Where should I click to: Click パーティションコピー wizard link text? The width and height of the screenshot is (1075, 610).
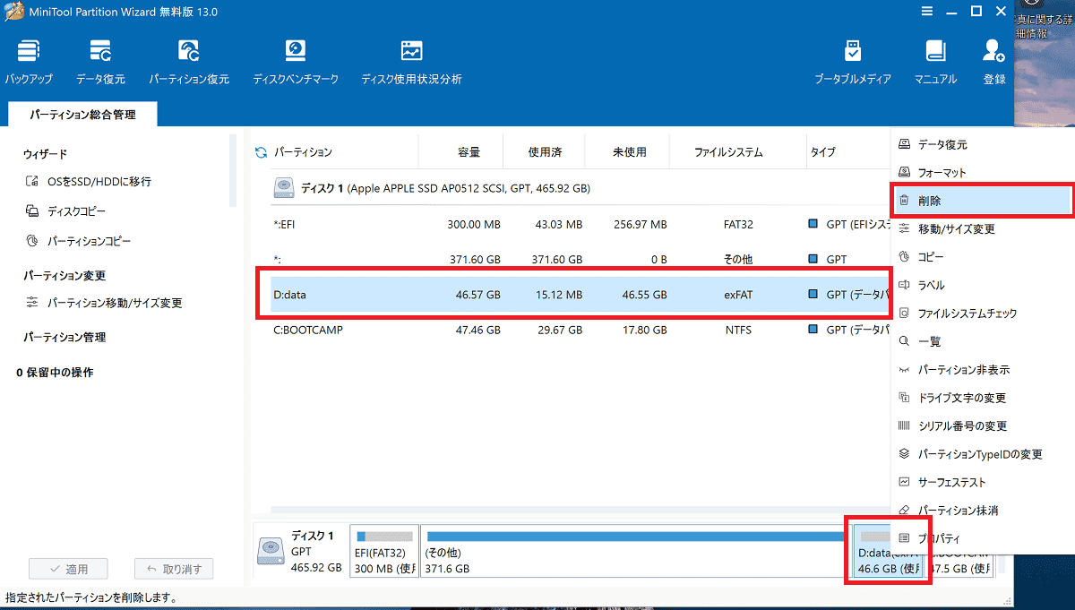(90, 241)
